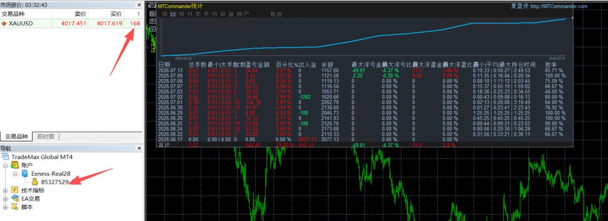Click the '√' check button on MTCommander panel

[x=152, y=29]
